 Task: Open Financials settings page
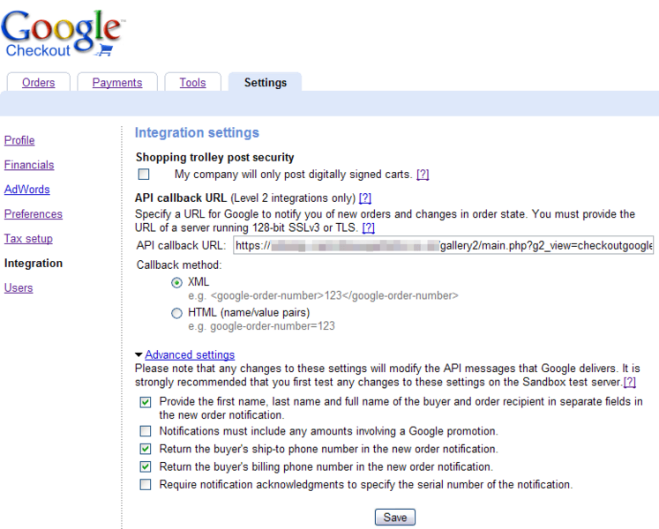tap(29, 165)
